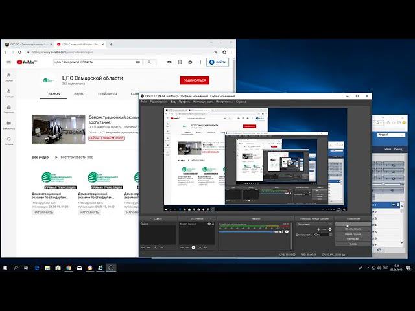Open source properties gear icon
Image resolution: width=415 pixels, height=311 pixels.
point(193,248)
